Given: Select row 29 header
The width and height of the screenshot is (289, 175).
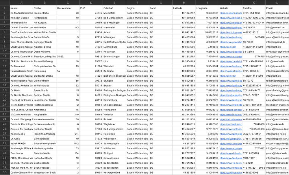Looking at the screenshot, I should [x=5, y=143].
